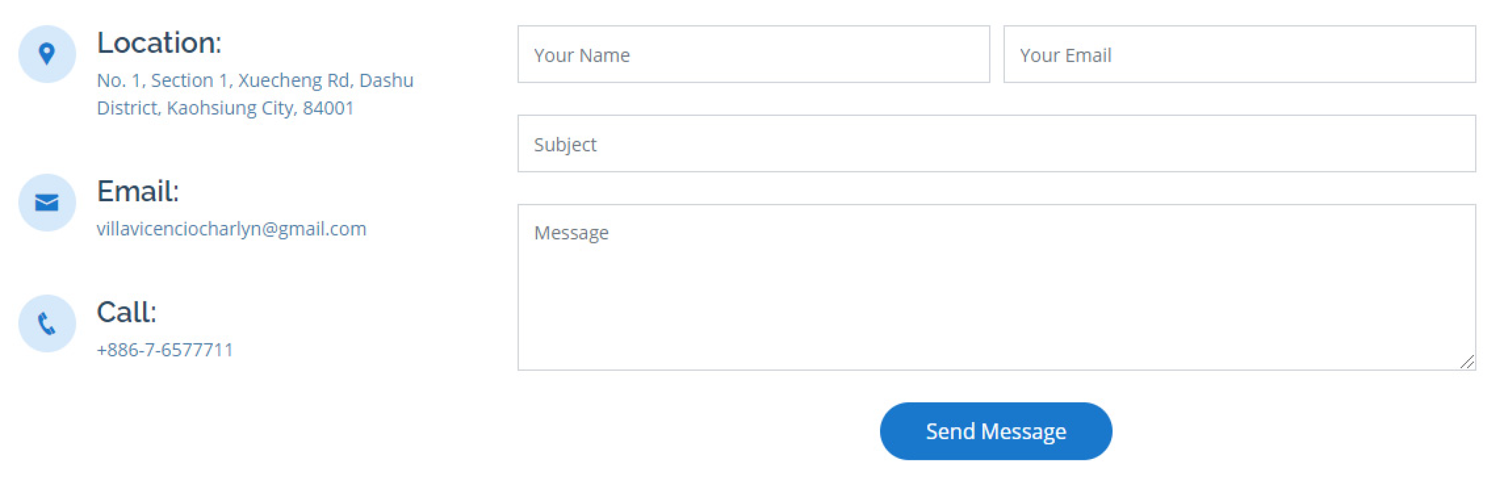Open the villavicenciocharlyn@gmail.com email link
The height and width of the screenshot is (482, 1493).
[231, 229]
